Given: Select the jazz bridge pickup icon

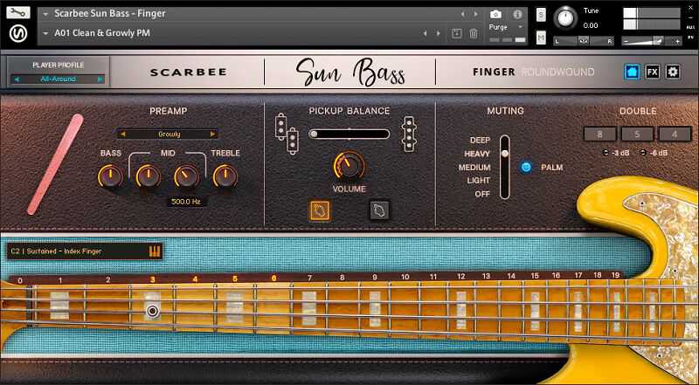Looking at the screenshot, I should (409, 134).
